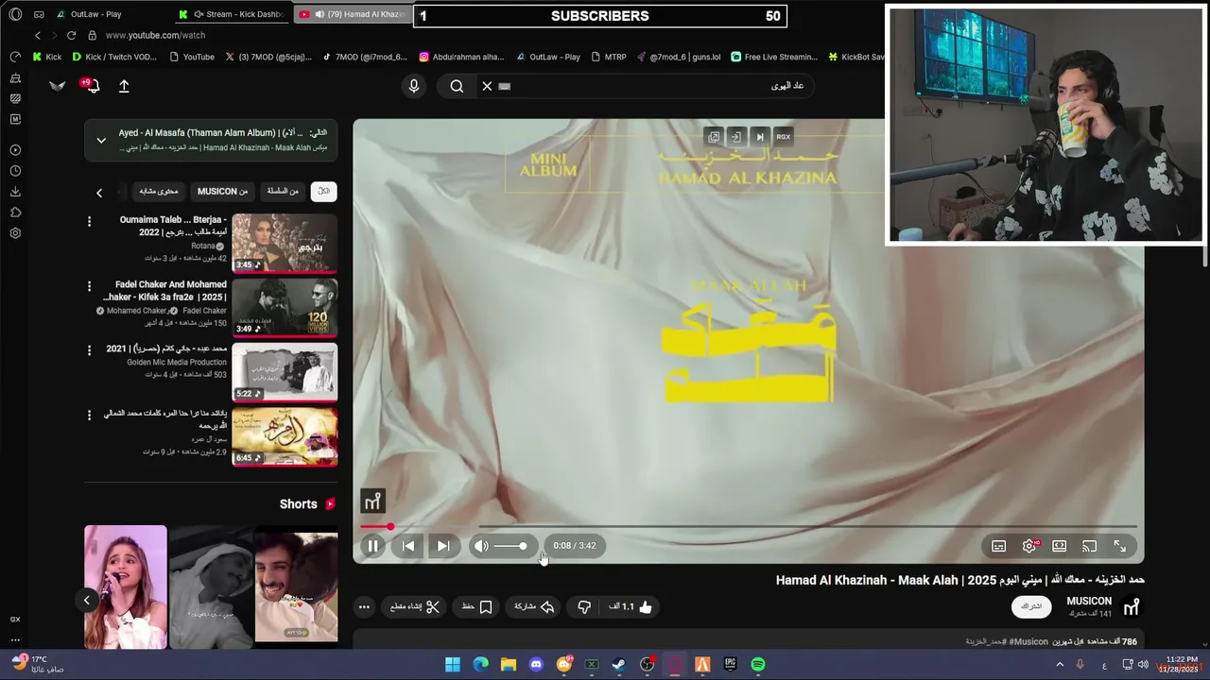1210x680 pixels.
Task: Share the video with the share button
Action: [534, 607]
